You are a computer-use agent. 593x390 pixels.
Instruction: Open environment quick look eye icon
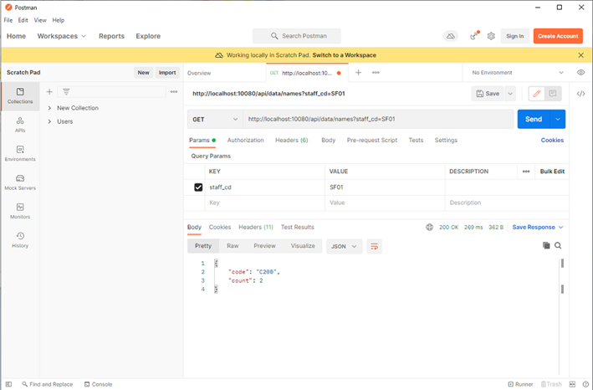pos(581,73)
